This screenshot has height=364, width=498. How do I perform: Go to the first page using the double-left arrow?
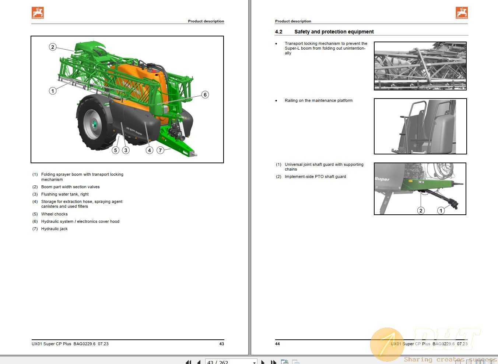tap(189, 362)
